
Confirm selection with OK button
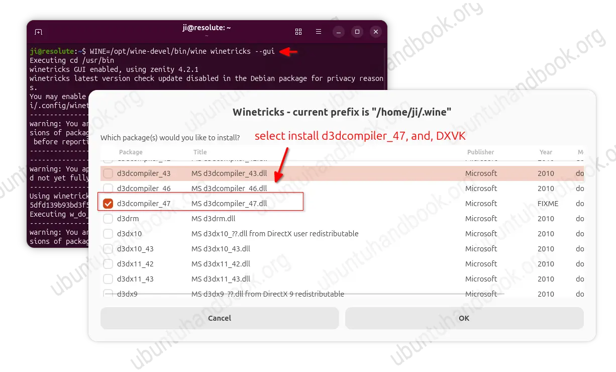(x=464, y=318)
